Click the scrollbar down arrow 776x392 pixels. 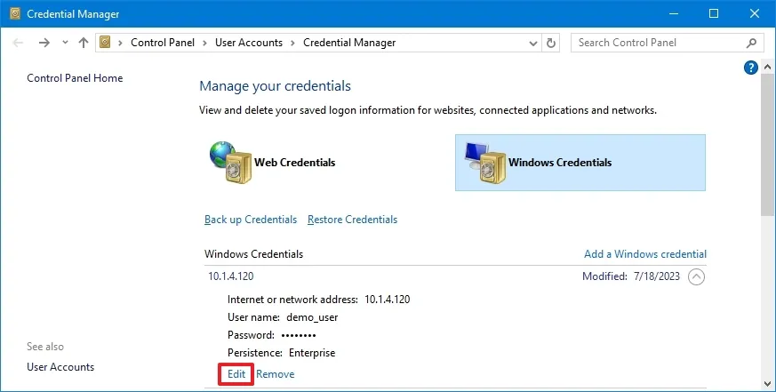pyautogui.click(x=768, y=384)
